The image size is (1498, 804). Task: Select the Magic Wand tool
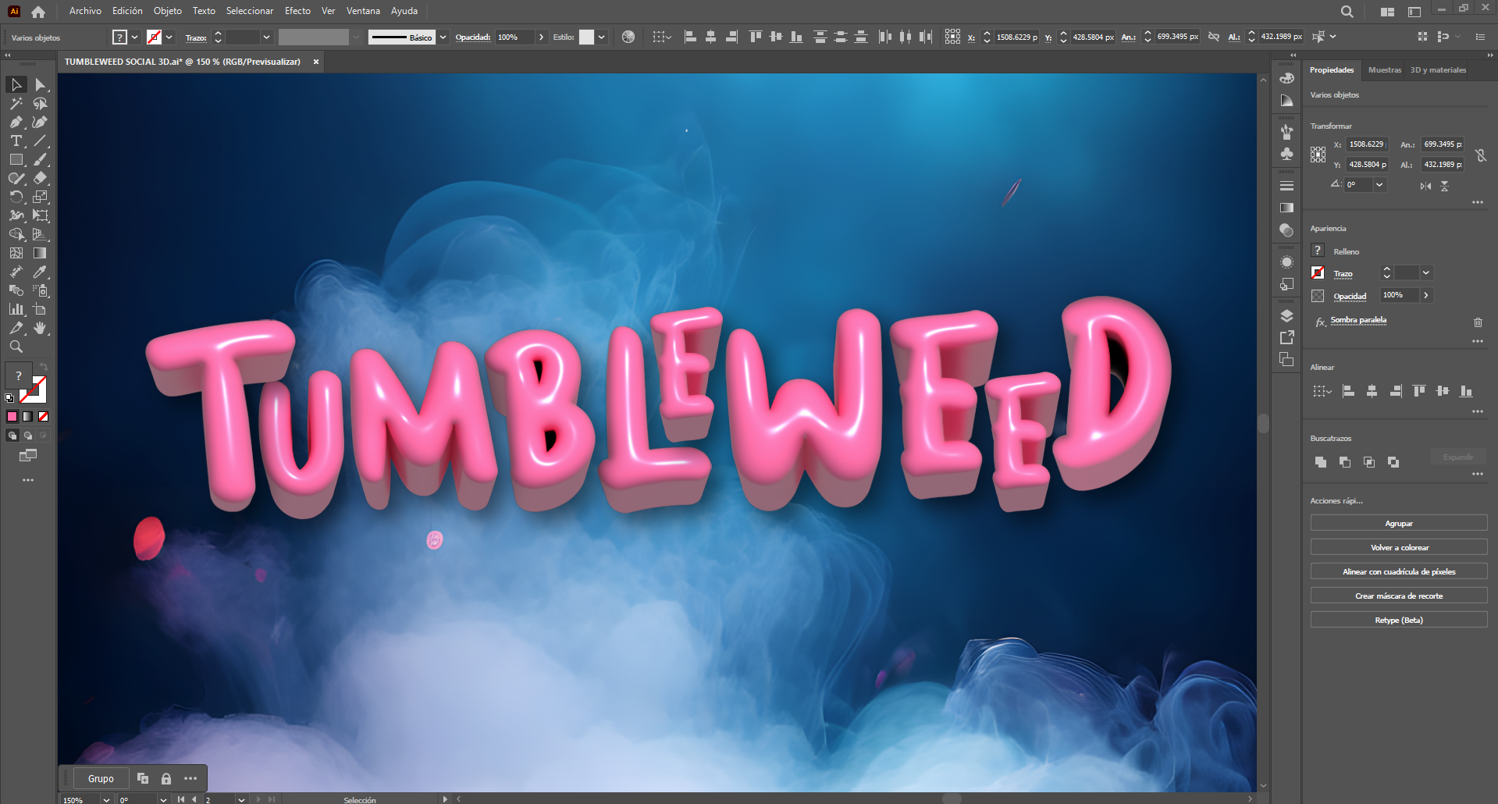[16, 103]
